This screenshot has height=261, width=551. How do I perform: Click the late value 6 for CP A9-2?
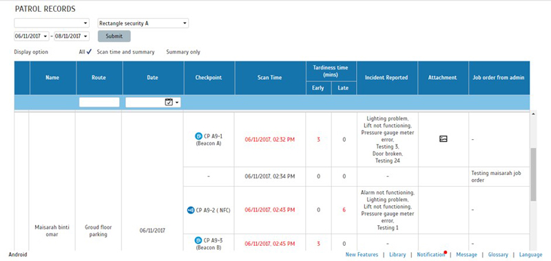(x=344, y=210)
